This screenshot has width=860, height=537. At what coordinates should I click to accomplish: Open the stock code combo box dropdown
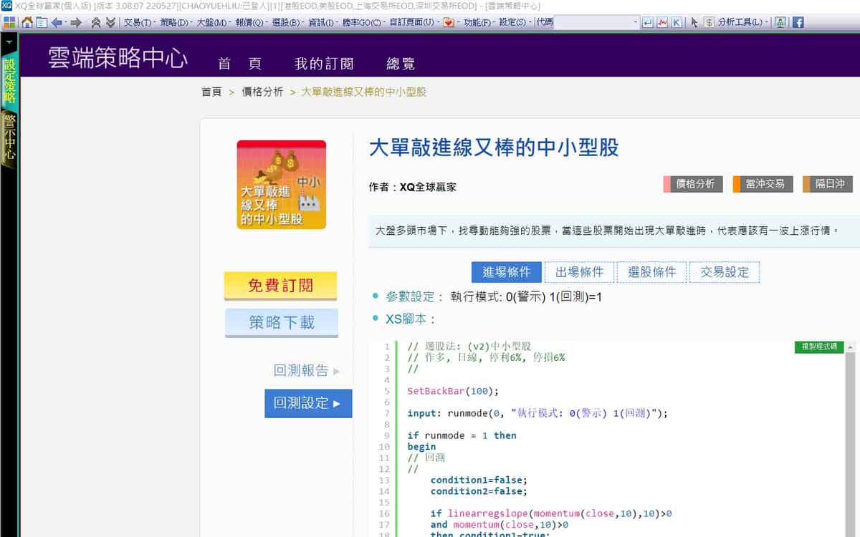(x=635, y=22)
